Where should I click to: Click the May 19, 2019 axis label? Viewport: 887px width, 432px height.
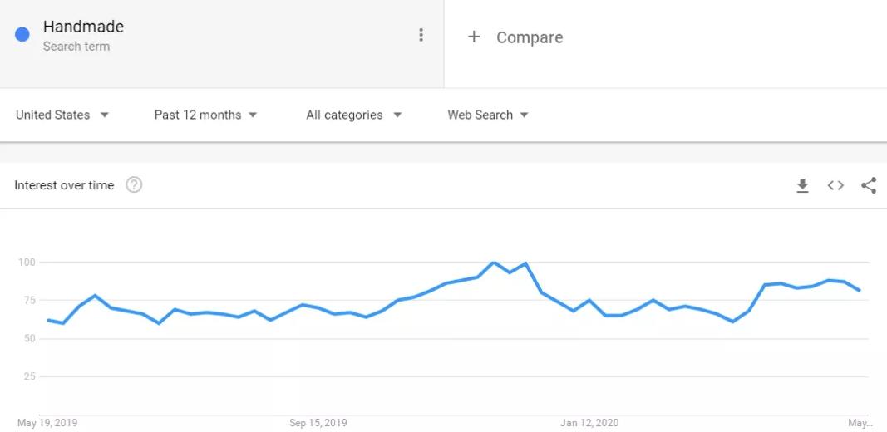point(47,423)
